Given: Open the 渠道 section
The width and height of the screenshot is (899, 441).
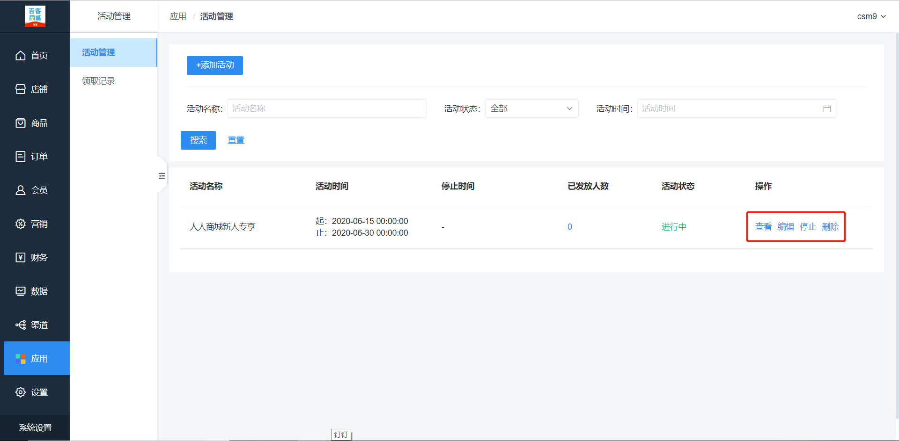Looking at the screenshot, I should [35, 325].
